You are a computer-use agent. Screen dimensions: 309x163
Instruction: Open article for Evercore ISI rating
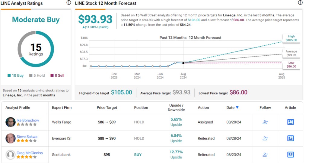tap(290, 138)
